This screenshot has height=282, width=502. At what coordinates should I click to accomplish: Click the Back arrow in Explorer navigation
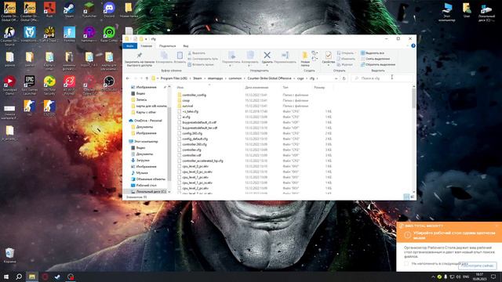(x=128, y=78)
